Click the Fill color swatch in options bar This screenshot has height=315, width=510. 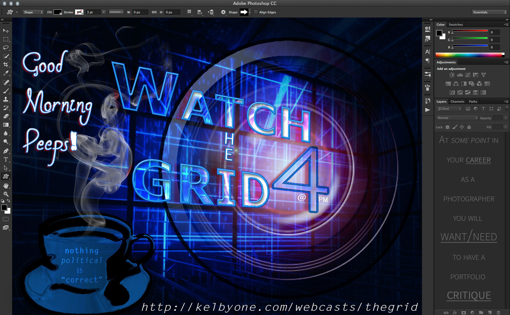(x=58, y=12)
